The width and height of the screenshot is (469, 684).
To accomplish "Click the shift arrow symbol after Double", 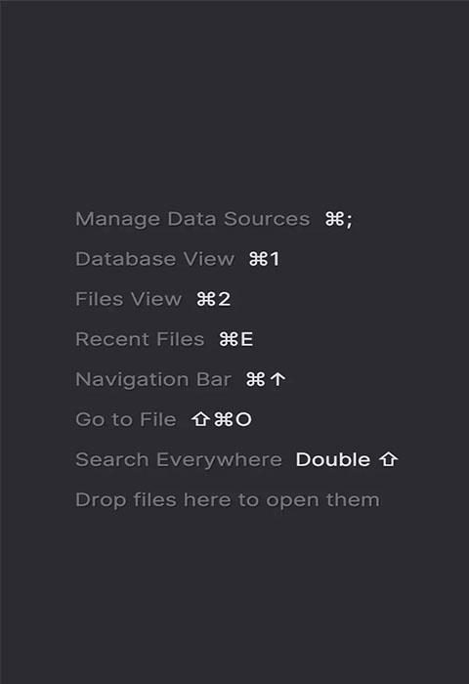I will (388, 460).
